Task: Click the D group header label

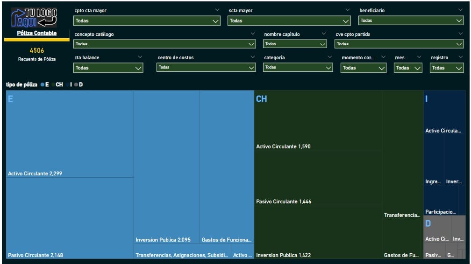Action: [x=428, y=223]
